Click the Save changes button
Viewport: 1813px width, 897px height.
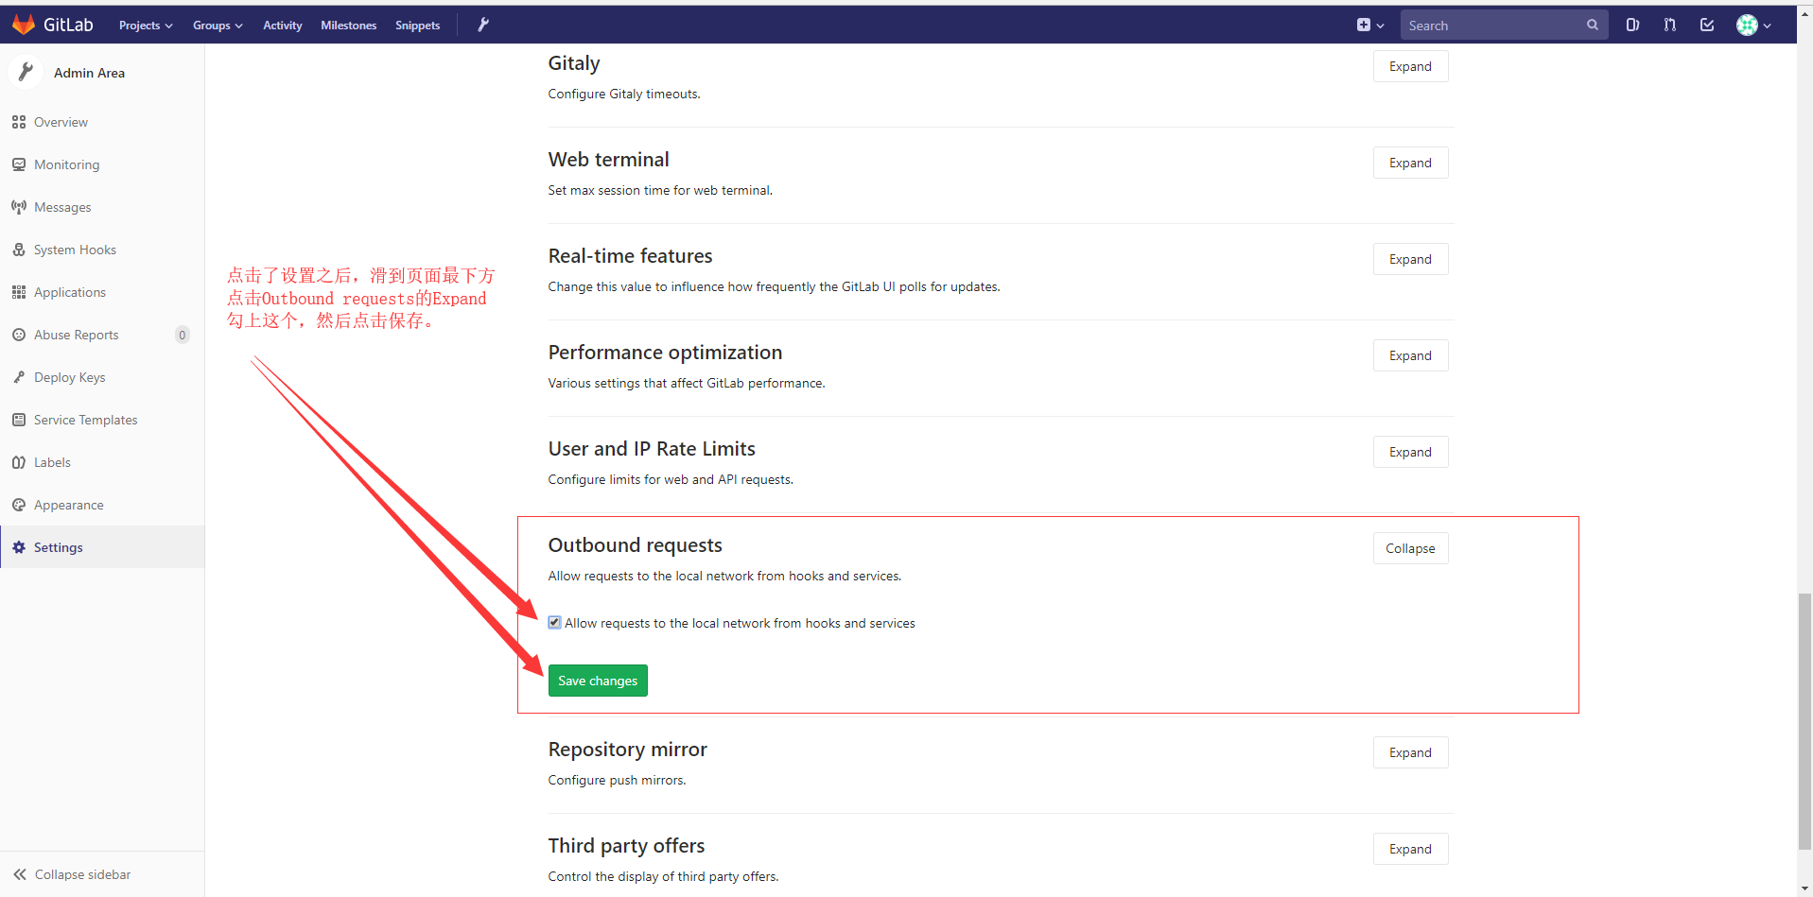pos(598,681)
